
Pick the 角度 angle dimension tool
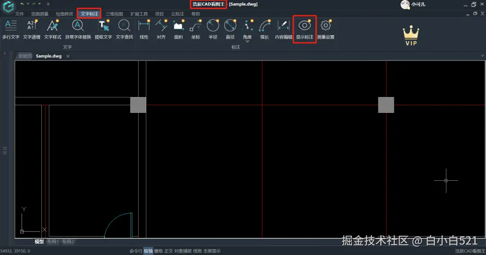click(x=247, y=29)
